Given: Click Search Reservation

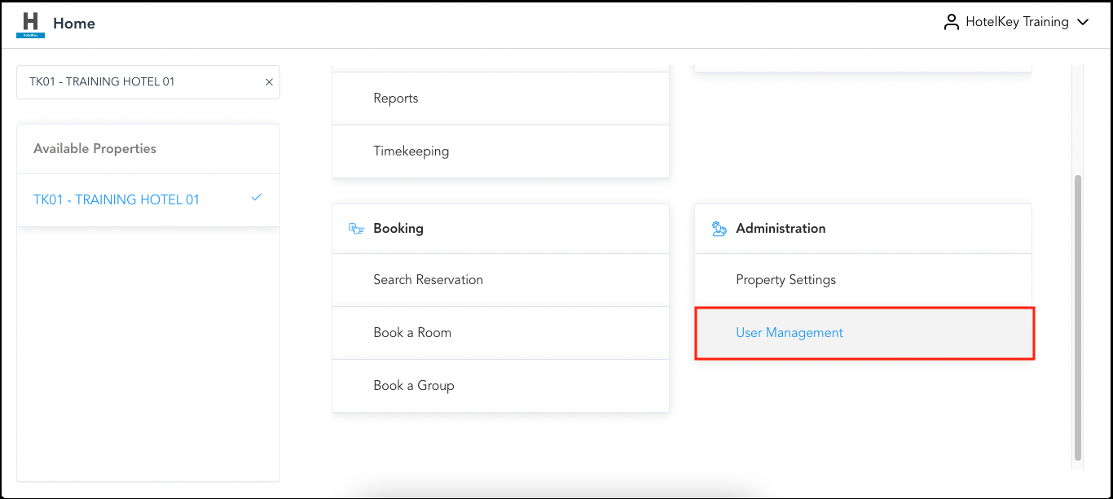Looking at the screenshot, I should pos(428,279).
